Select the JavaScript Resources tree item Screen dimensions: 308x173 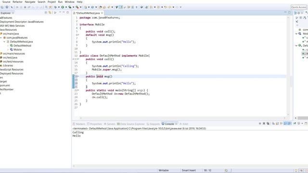point(12,70)
